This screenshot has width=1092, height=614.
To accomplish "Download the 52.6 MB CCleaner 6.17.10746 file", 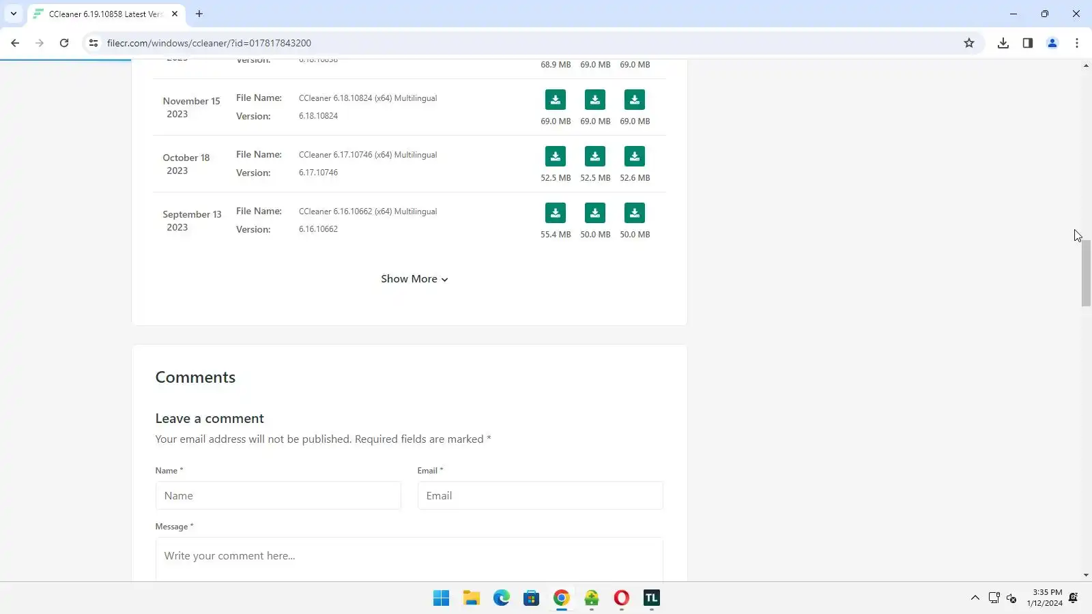I will [635, 156].
